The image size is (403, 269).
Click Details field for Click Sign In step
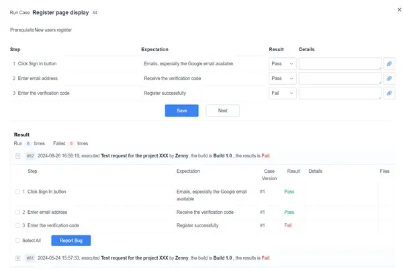click(x=339, y=63)
